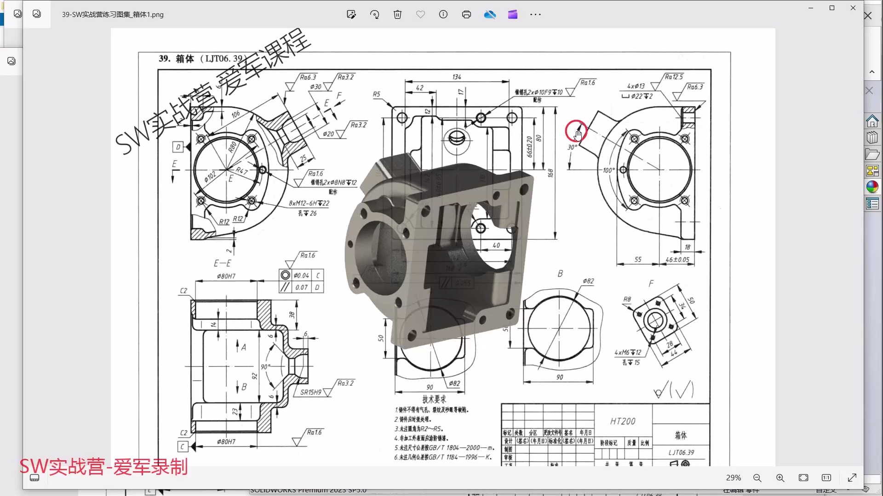This screenshot has width=883, height=496.
Task: Open the File Explorer pane in SolidWorks sidebar
Action: click(x=872, y=154)
